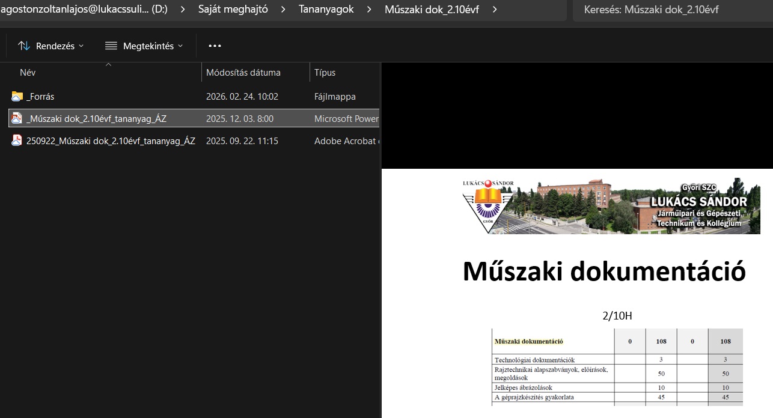This screenshot has height=418, width=773.
Task: Expand chevron after Műszaki dok_2.10évf breadcrumb
Action: click(494, 10)
